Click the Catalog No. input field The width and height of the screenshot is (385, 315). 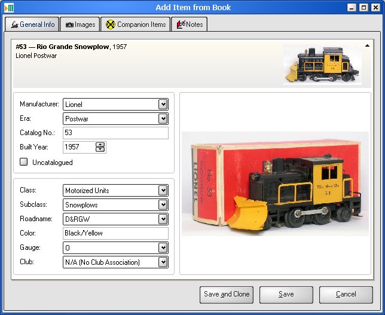115,133
